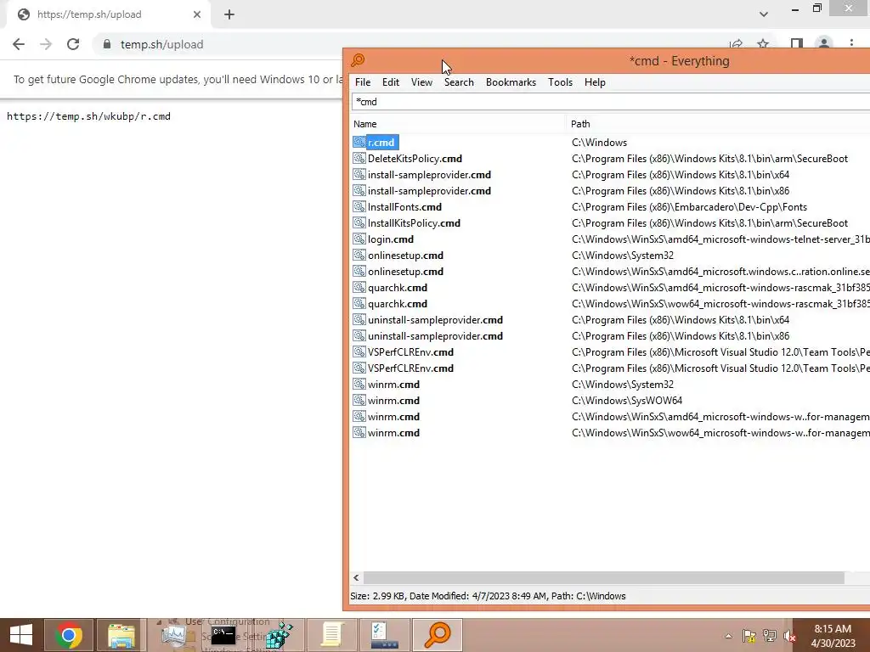Bookmark this page with the star icon
Image resolution: width=870 pixels, height=652 pixels.
pyautogui.click(x=763, y=44)
